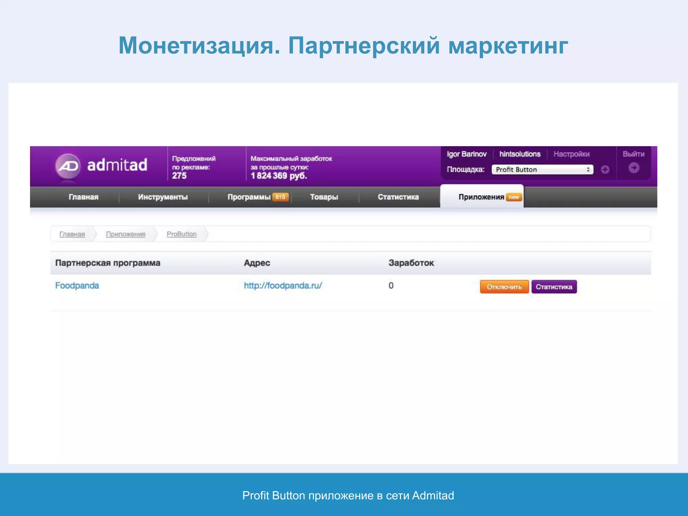The width and height of the screenshot is (688, 516).
Task: Click the plus icon next to Площадка dropdown
Action: (605, 170)
